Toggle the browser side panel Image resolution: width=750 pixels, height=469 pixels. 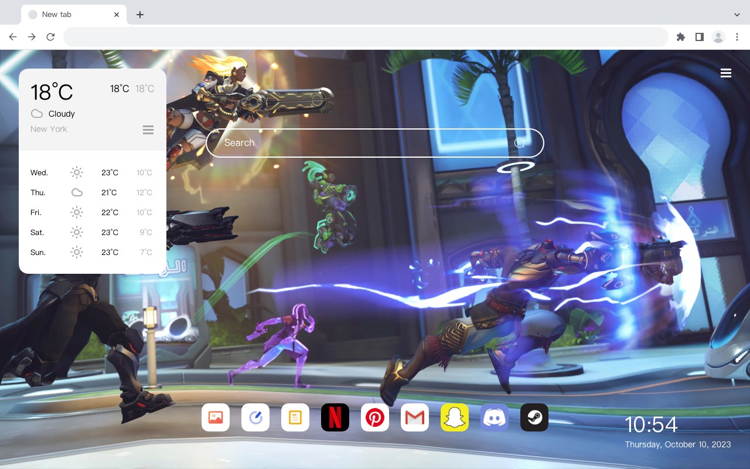pyautogui.click(x=699, y=37)
